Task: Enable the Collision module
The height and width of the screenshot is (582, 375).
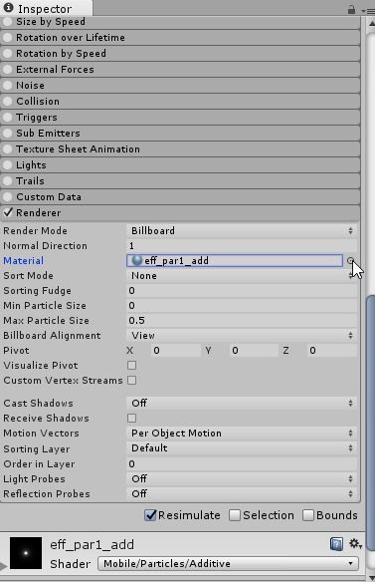Action: point(7,102)
